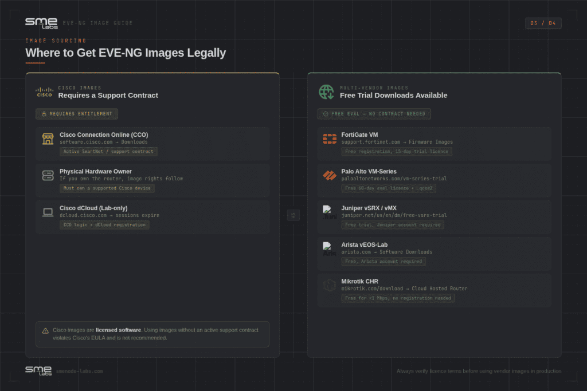Click the 'Cisco Connection Online (CCO)' title

pos(104,135)
